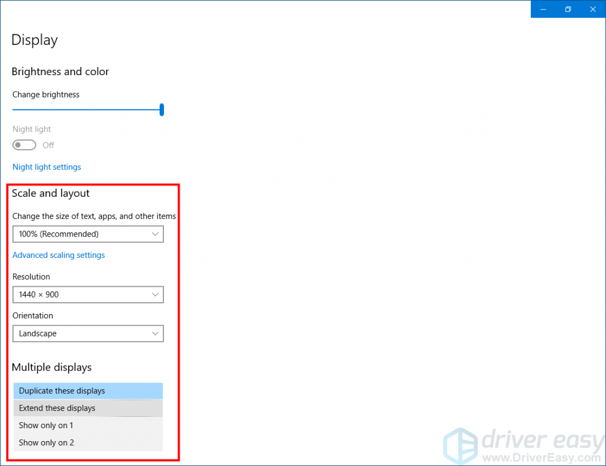This screenshot has height=466, width=606.
Task: Click the maximize icon in title bar
Action: tap(568, 9)
